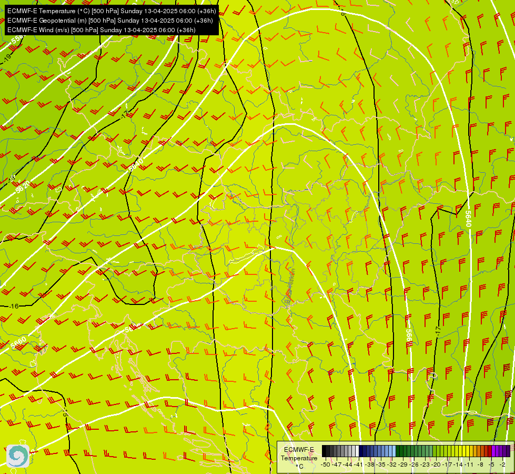This screenshot has height=474, width=515.
Task: Click the '5620' geopotential contour label
Action: (x=22, y=188)
